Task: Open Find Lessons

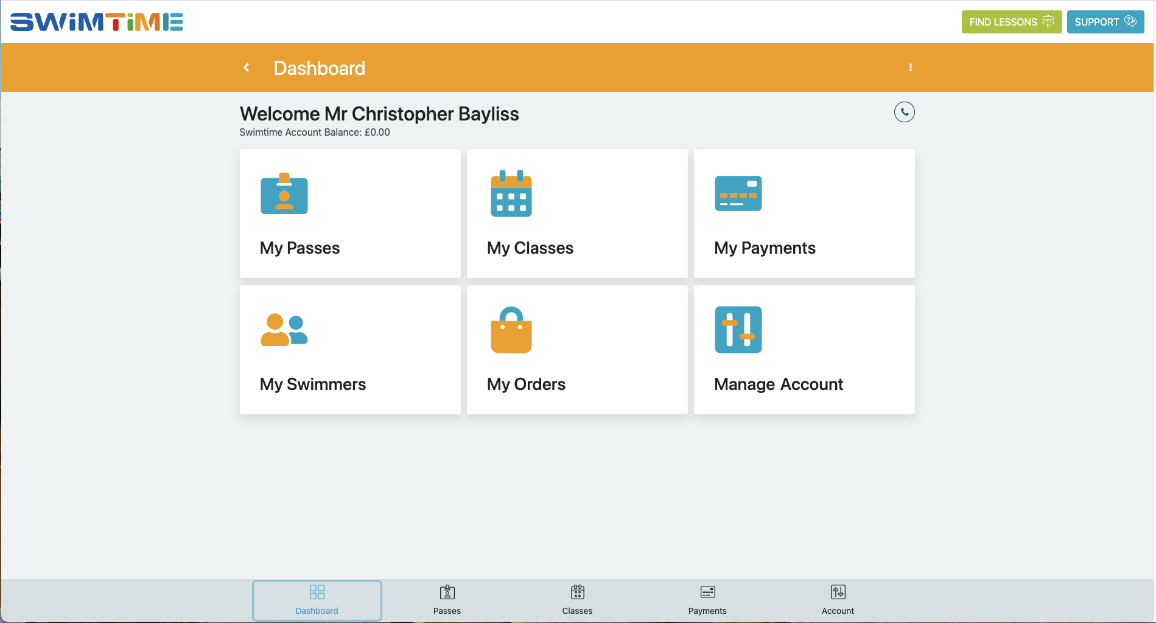Action: coord(1012,22)
